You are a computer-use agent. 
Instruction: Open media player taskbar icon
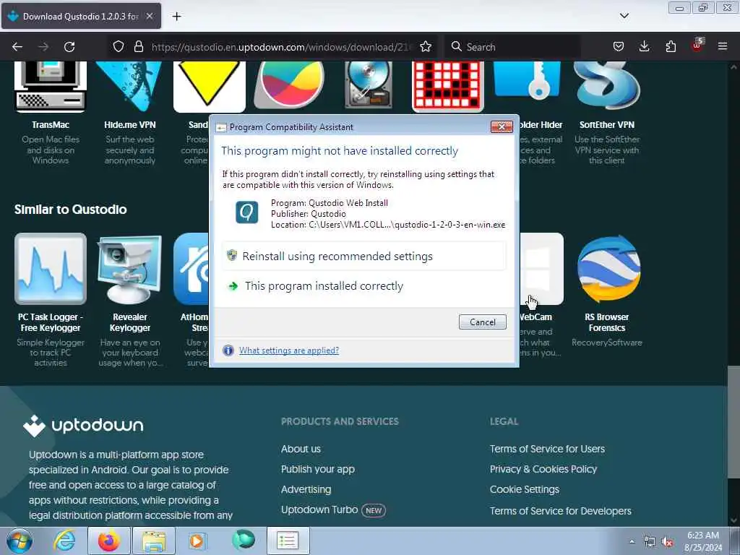197,541
